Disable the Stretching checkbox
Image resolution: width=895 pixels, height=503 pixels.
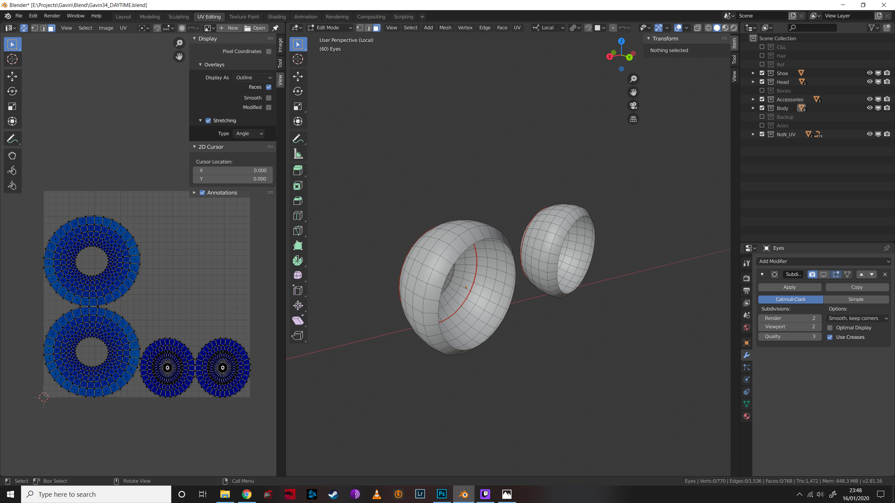click(208, 121)
